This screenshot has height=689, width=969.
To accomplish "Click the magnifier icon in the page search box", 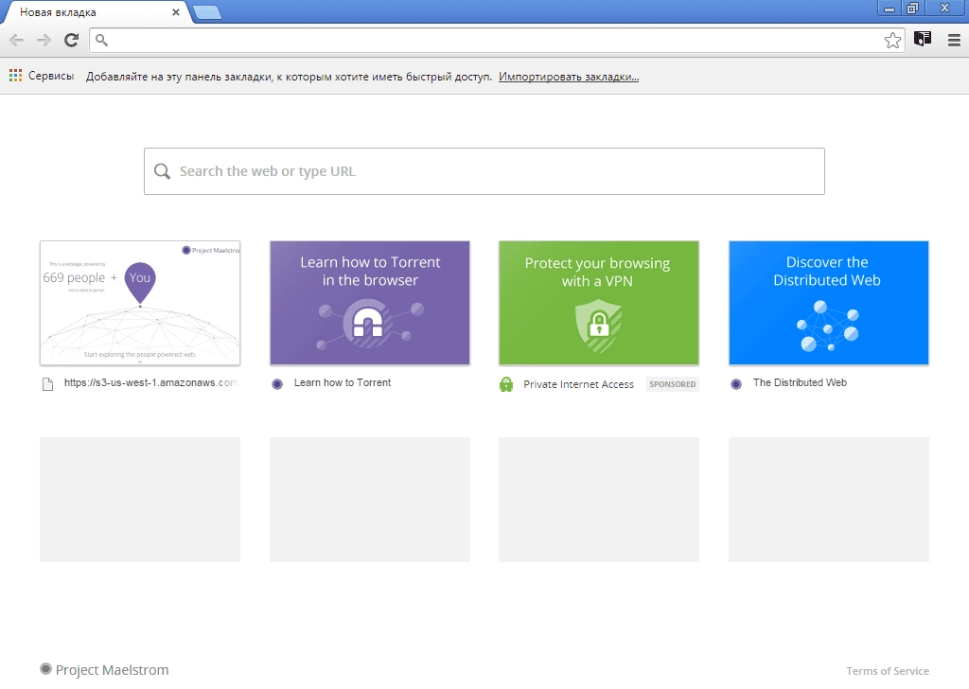I will pyautogui.click(x=162, y=171).
